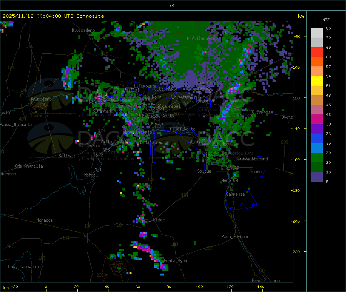Viewport: 346px width, 292px height.
Task: Pick the 35 dBZ light-blue legend swatch
Action: coord(317,148)
